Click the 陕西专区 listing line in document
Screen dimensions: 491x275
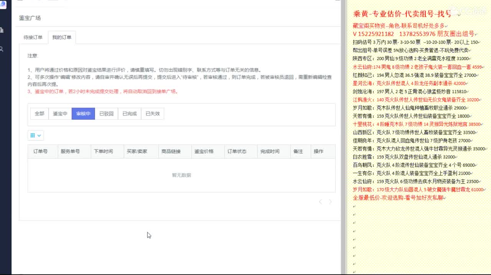pyautogui.click(x=411, y=59)
